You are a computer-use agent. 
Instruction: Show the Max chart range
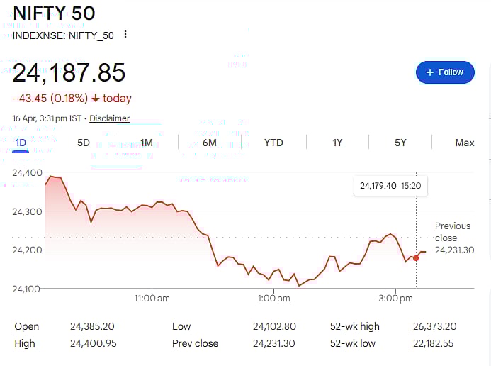pos(465,143)
